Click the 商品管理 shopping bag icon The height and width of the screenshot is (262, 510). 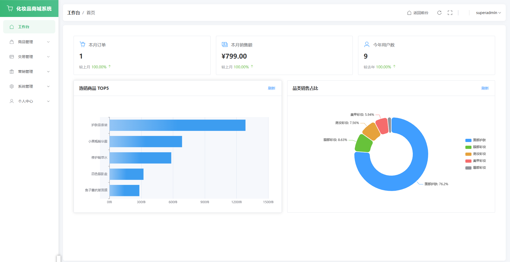tap(12, 42)
